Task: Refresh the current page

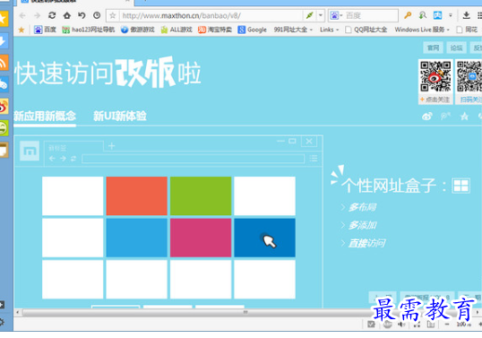Action: tap(52, 15)
